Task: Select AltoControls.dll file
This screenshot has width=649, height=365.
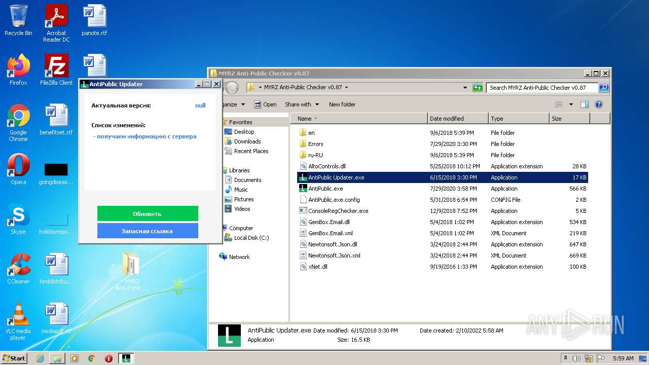Action: pos(443,166)
